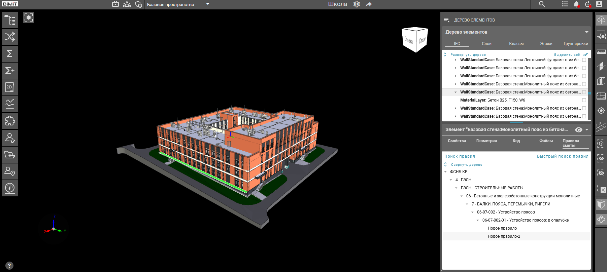
Task: Open the notifications bell
Action: [x=576, y=4]
